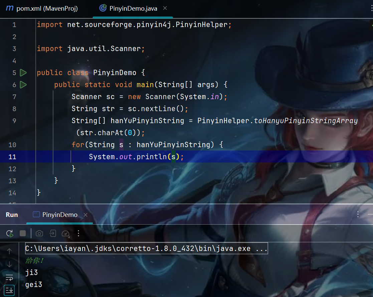Open the editor tabs more options menu
Image resolution: width=373 pixels, height=297 pixels.
(x=372, y=8)
